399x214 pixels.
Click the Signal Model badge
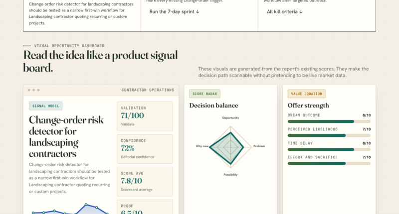tap(45, 106)
